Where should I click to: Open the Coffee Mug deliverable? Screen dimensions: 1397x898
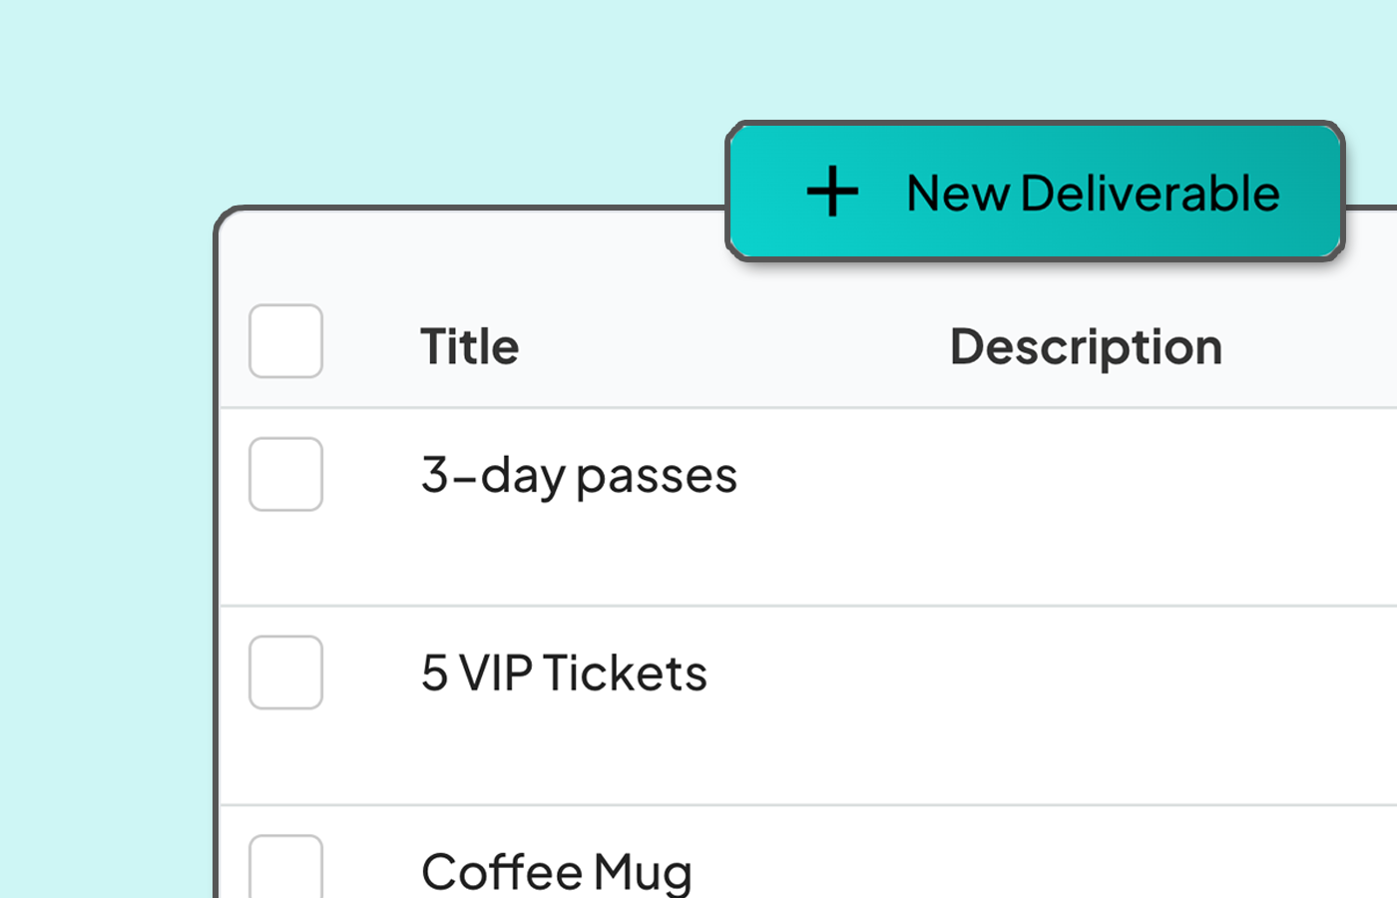point(556,871)
